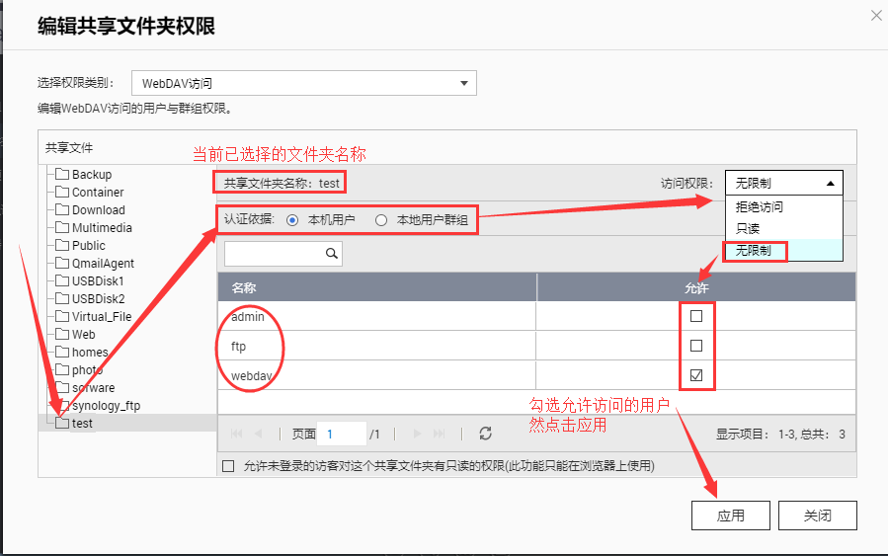The image size is (888, 556).
Task: Enable the allow checkbox for admin
Action: [696, 317]
